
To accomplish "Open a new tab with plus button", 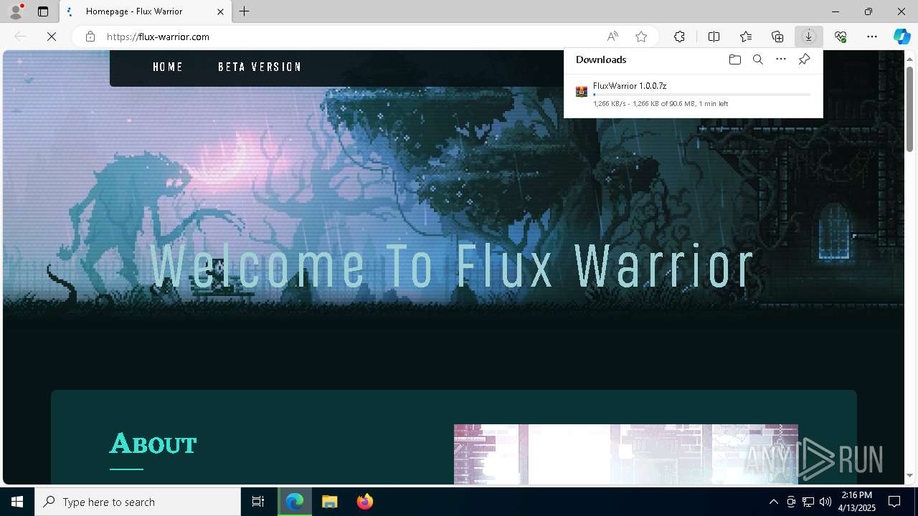I will [245, 11].
